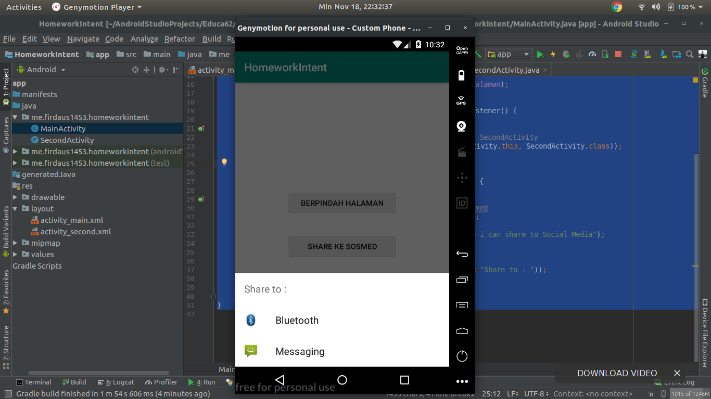Open the Android Profiler gauge icon
This screenshot has height=399, width=711.
[593, 54]
